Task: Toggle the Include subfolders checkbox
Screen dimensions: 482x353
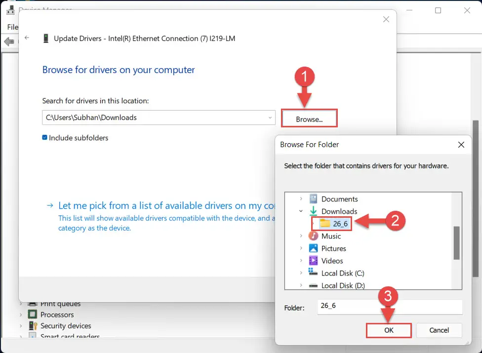Action: pos(44,137)
